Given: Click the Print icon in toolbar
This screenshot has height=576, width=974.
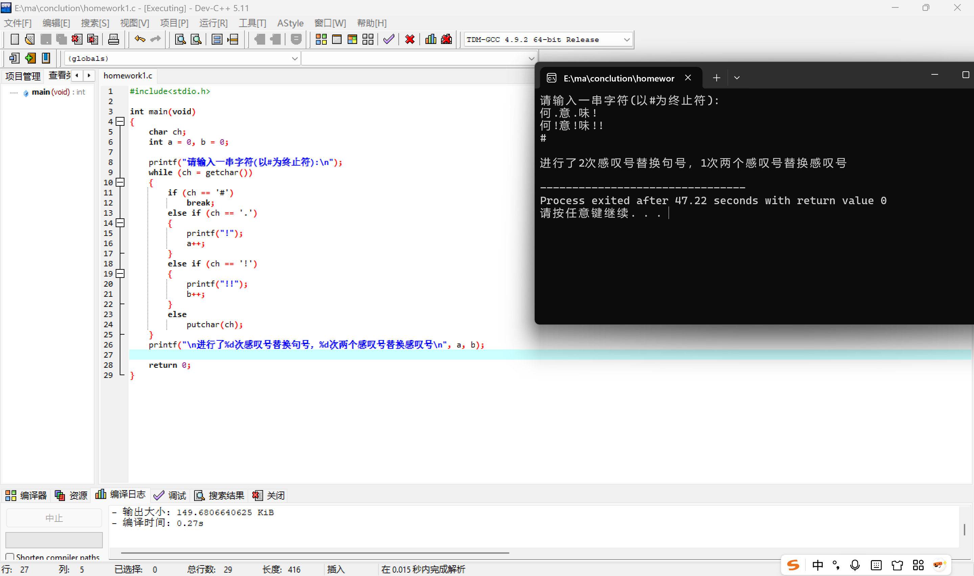Looking at the screenshot, I should pyautogui.click(x=113, y=39).
